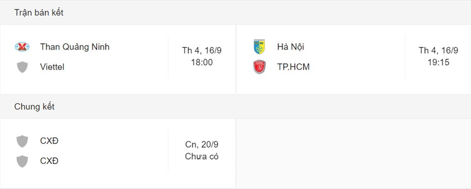This screenshot has width=471, height=189.
Task: Click the Cn, 20/9 final date
Action: coord(202,144)
